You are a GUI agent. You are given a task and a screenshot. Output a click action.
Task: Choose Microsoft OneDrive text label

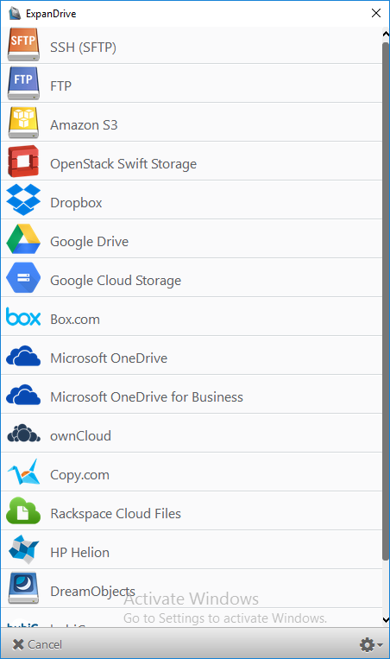pyautogui.click(x=109, y=358)
